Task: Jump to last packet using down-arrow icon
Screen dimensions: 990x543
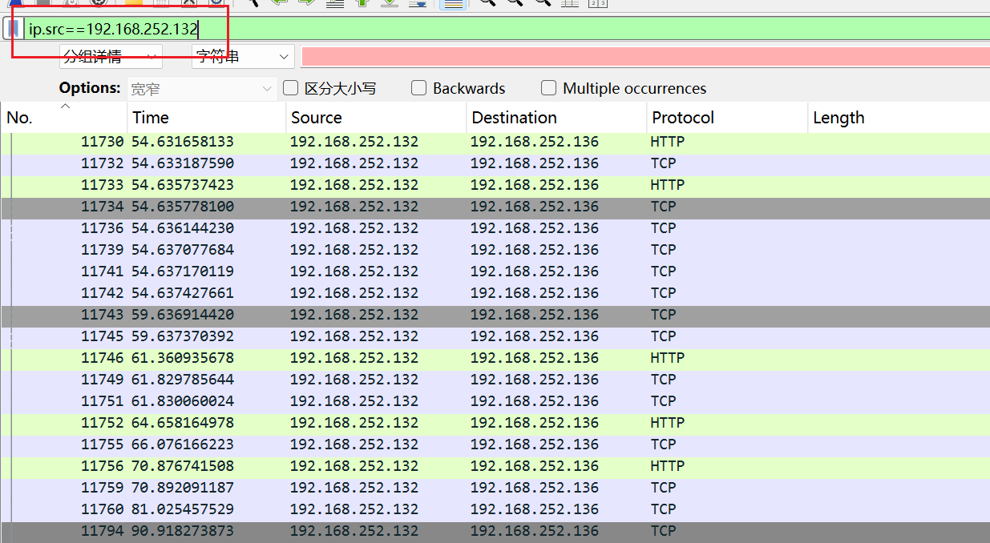Action: (x=390, y=2)
